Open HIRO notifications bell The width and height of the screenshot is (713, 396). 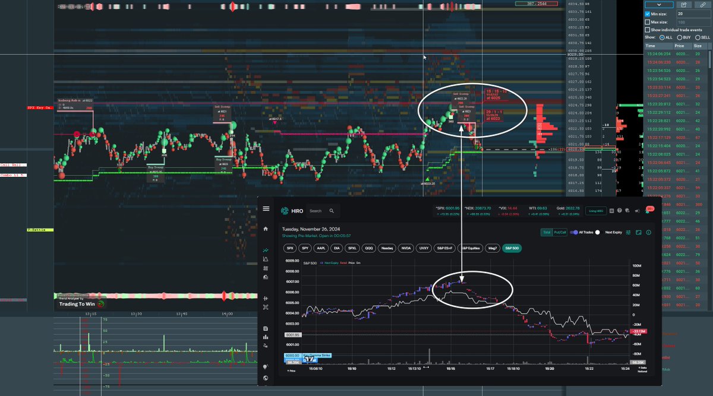click(647, 211)
